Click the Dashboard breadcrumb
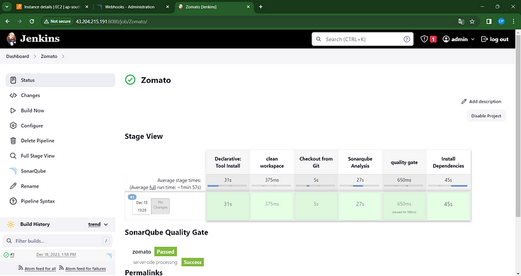521x276 pixels. [x=18, y=57]
